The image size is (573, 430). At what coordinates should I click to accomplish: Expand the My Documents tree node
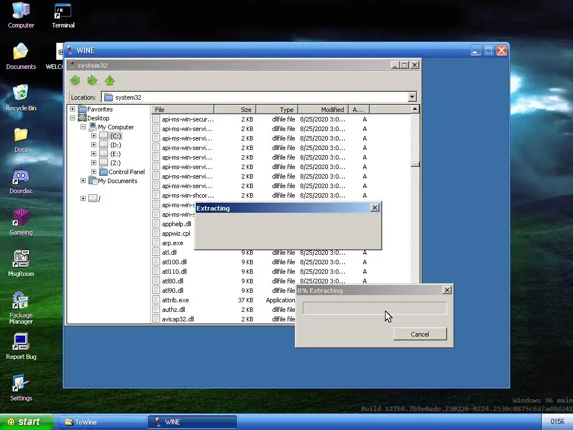tap(83, 181)
